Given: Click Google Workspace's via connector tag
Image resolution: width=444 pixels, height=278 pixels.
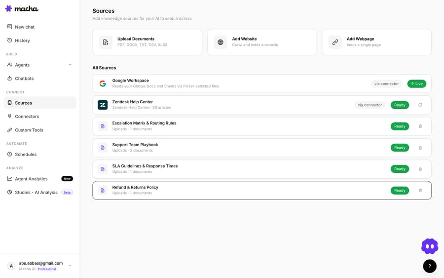Looking at the screenshot, I should click(386, 83).
